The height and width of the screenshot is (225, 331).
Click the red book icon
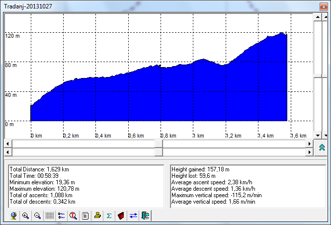pyautogui.click(x=121, y=216)
